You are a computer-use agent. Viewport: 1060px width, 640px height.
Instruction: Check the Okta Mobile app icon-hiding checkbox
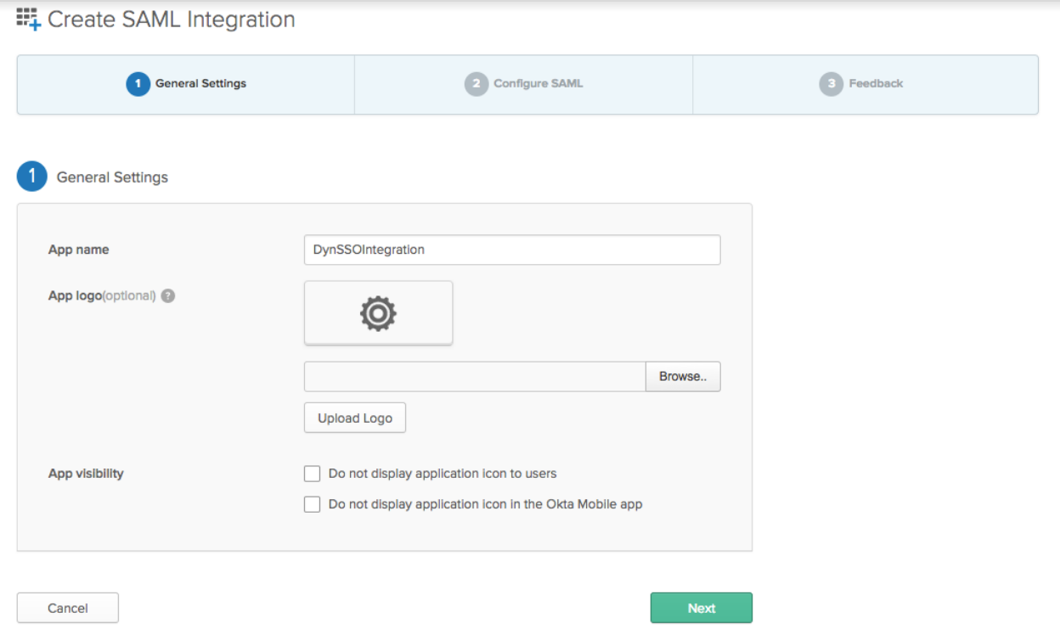tap(313, 504)
